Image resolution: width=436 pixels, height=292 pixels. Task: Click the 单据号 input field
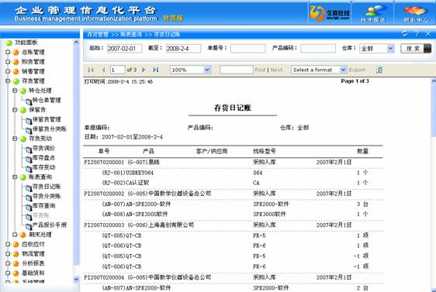pyautogui.click(x=248, y=49)
